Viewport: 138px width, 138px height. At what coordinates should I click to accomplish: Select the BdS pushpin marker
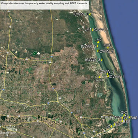tap(130, 117)
